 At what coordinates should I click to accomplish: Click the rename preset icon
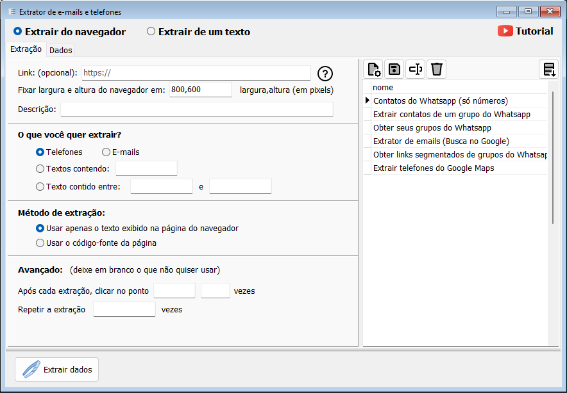(415, 69)
